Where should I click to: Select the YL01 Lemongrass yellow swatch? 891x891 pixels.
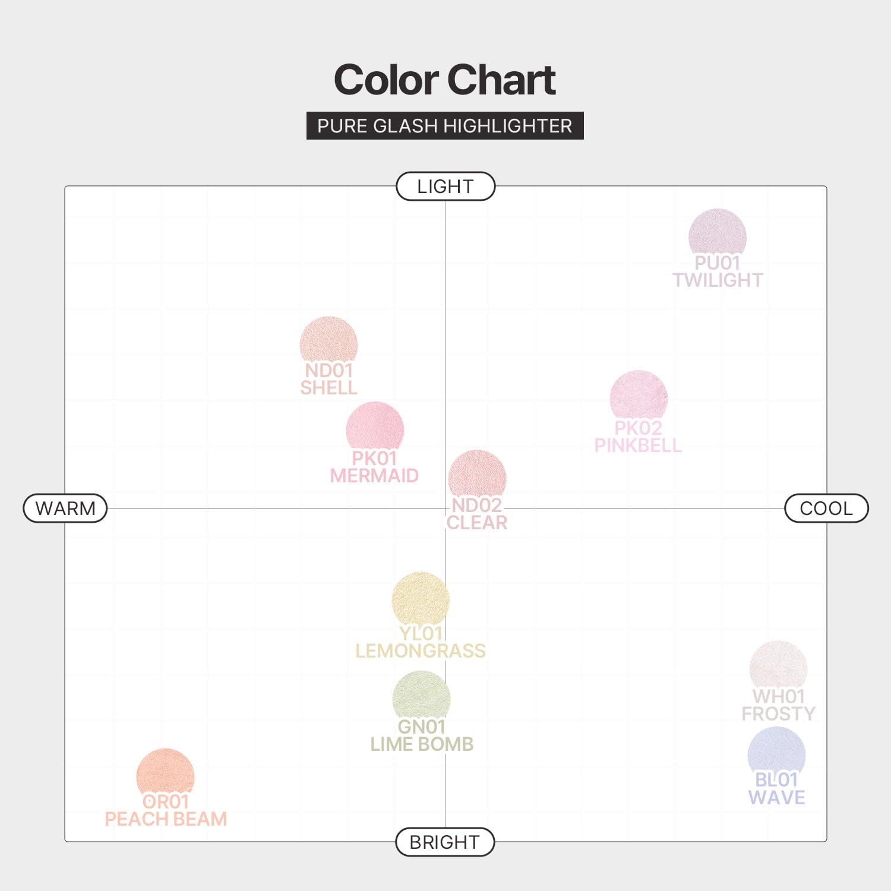(421, 599)
